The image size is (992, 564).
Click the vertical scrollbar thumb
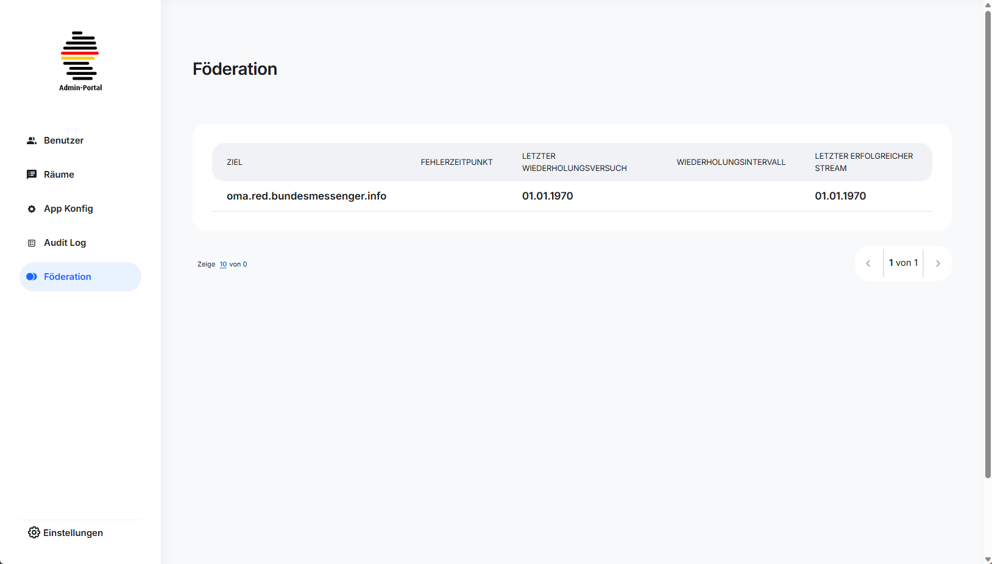coord(988,243)
